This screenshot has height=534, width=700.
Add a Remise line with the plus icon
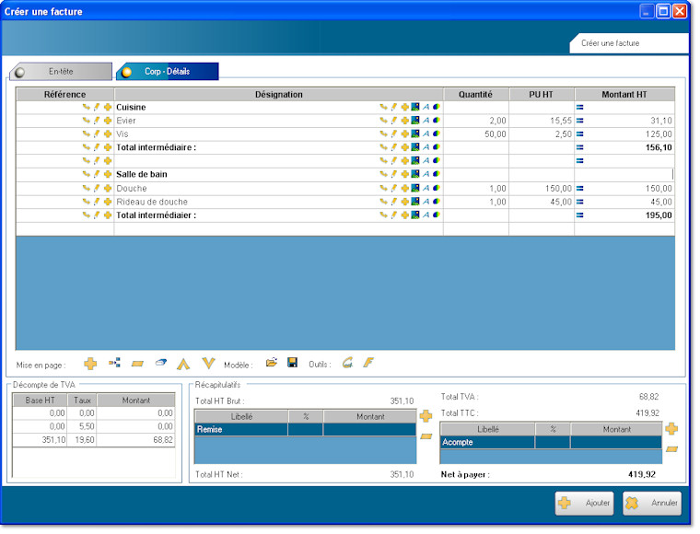tap(426, 416)
